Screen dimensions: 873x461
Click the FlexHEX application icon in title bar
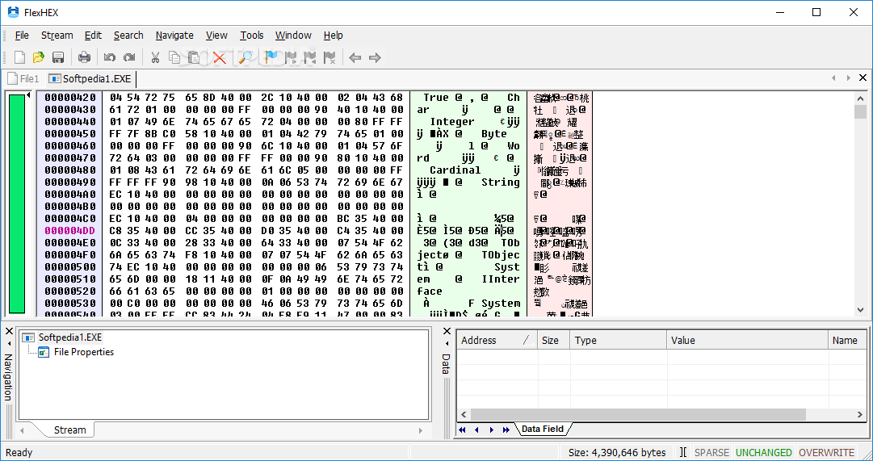coord(14,12)
